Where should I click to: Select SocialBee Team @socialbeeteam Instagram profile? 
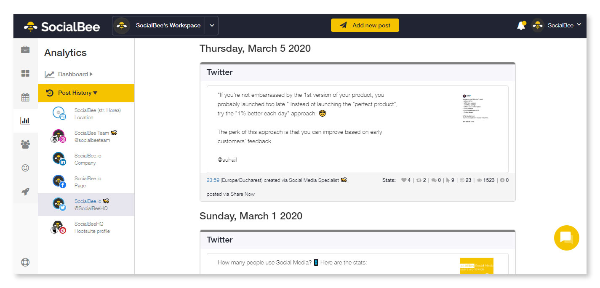(x=86, y=136)
